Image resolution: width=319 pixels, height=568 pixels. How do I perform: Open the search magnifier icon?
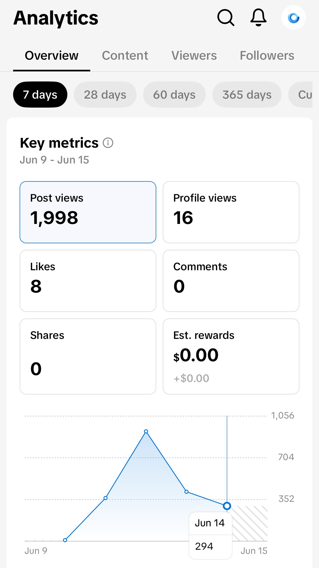pyautogui.click(x=226, y=18)
